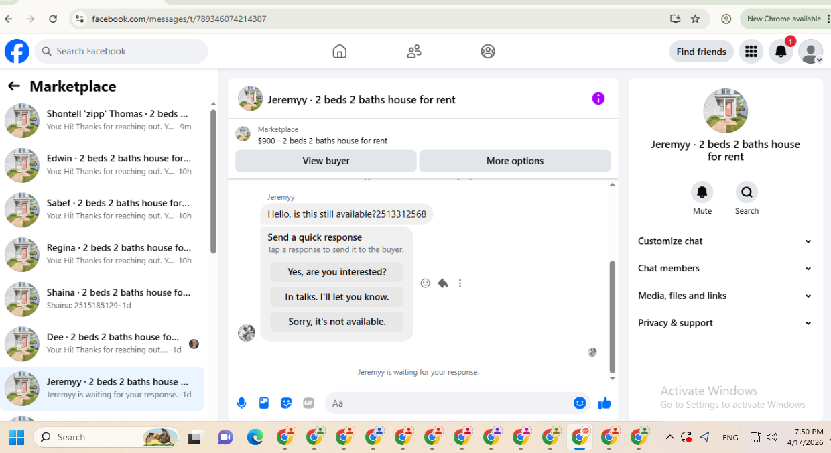831x453 pixels.
Task: Click More options button
Action: (x=515, y=161)
